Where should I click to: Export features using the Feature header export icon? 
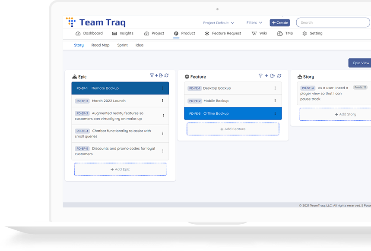click(273, 75)
